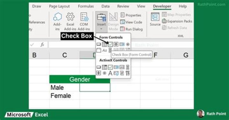Select the Developer tab
The height and width of the screenshot is (120, 229).
point(162,6)
